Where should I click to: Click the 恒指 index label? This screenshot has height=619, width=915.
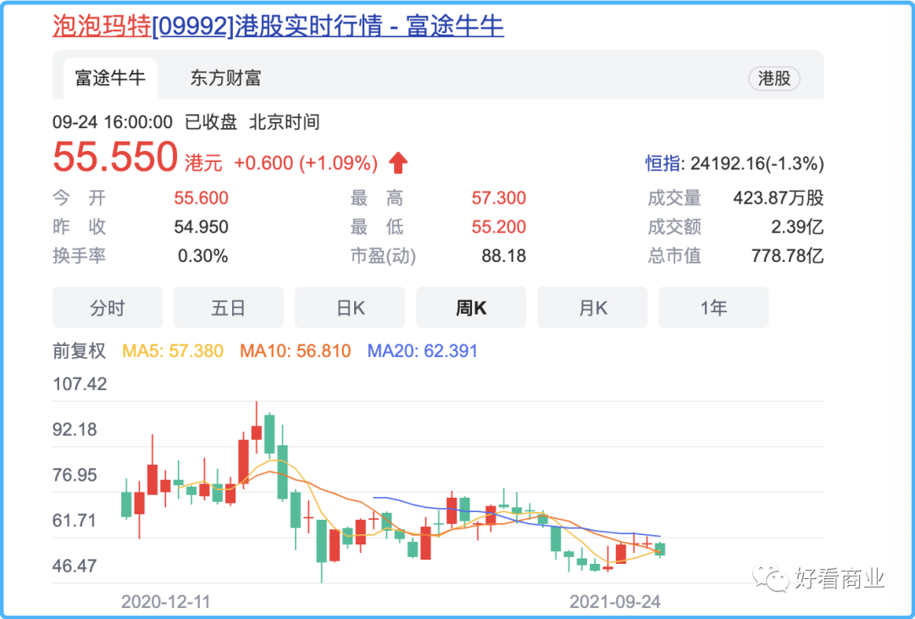click(662, 164)
